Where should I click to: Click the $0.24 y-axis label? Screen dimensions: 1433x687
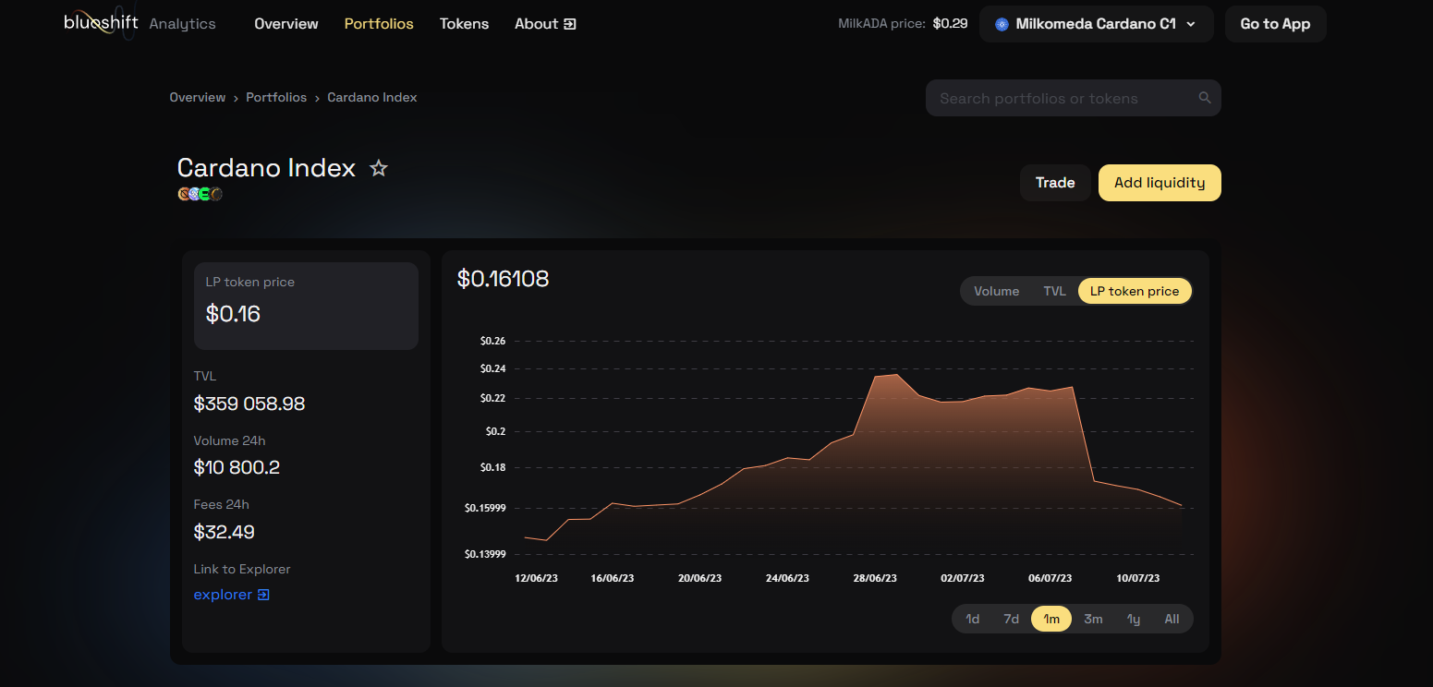492,368
